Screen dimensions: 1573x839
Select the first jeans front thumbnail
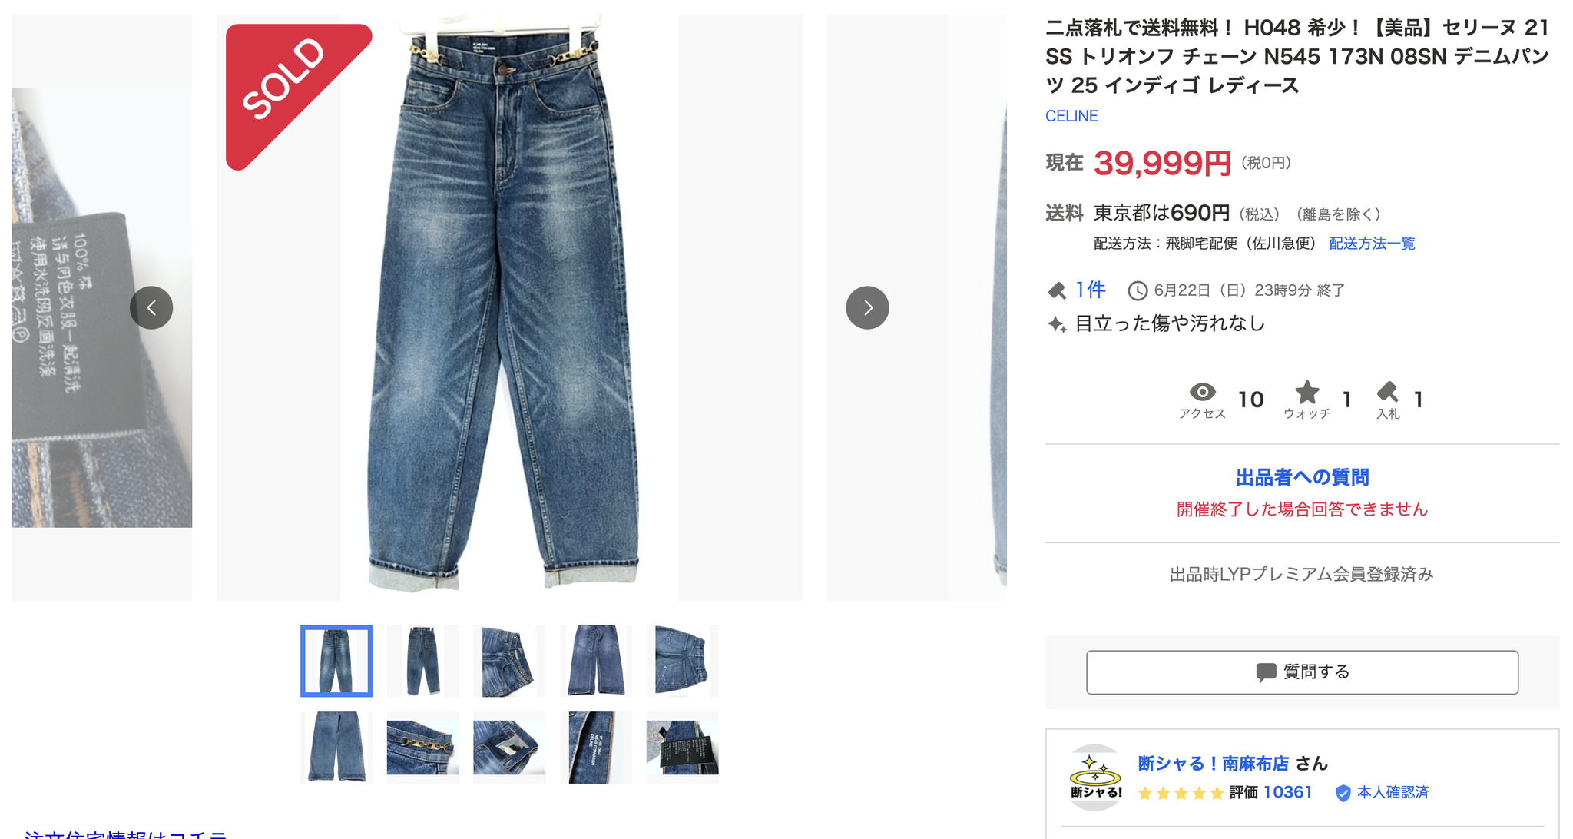336,661
